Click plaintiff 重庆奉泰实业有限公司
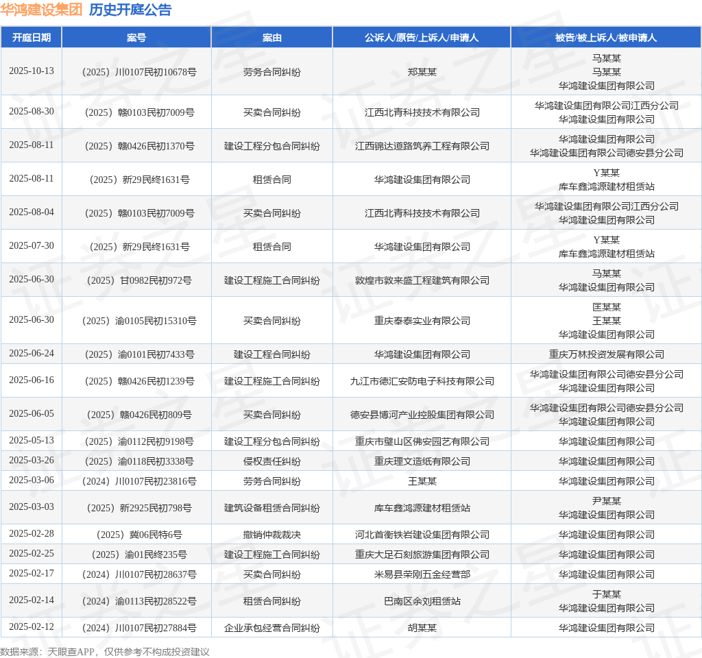 click(x=422, y=321)
